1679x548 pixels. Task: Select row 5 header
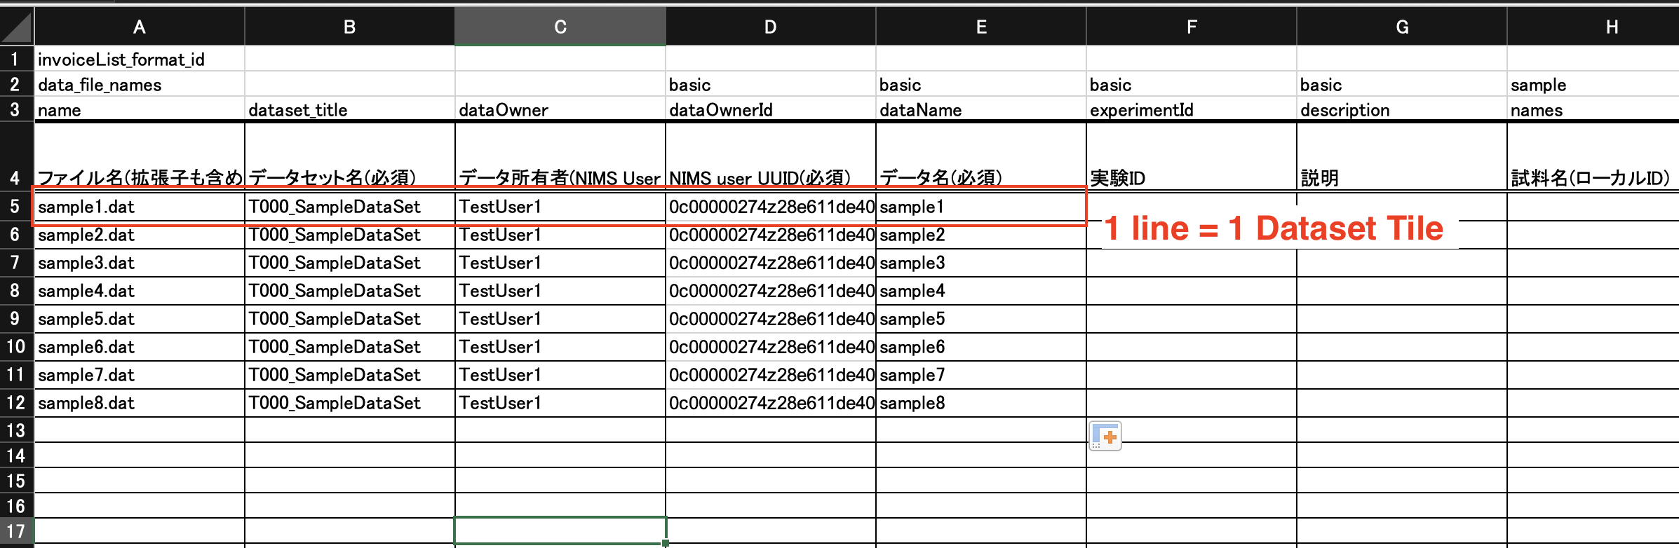15,207
